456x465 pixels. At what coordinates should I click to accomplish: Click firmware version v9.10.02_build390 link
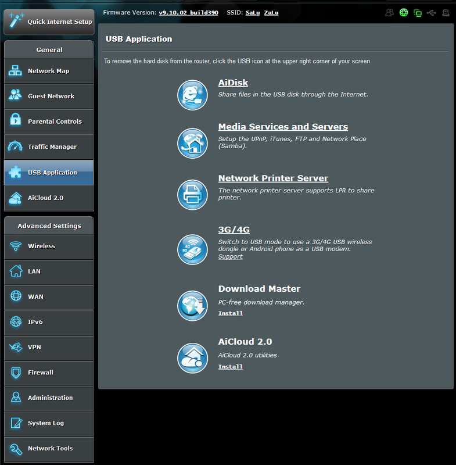click(x=188, y=13)
